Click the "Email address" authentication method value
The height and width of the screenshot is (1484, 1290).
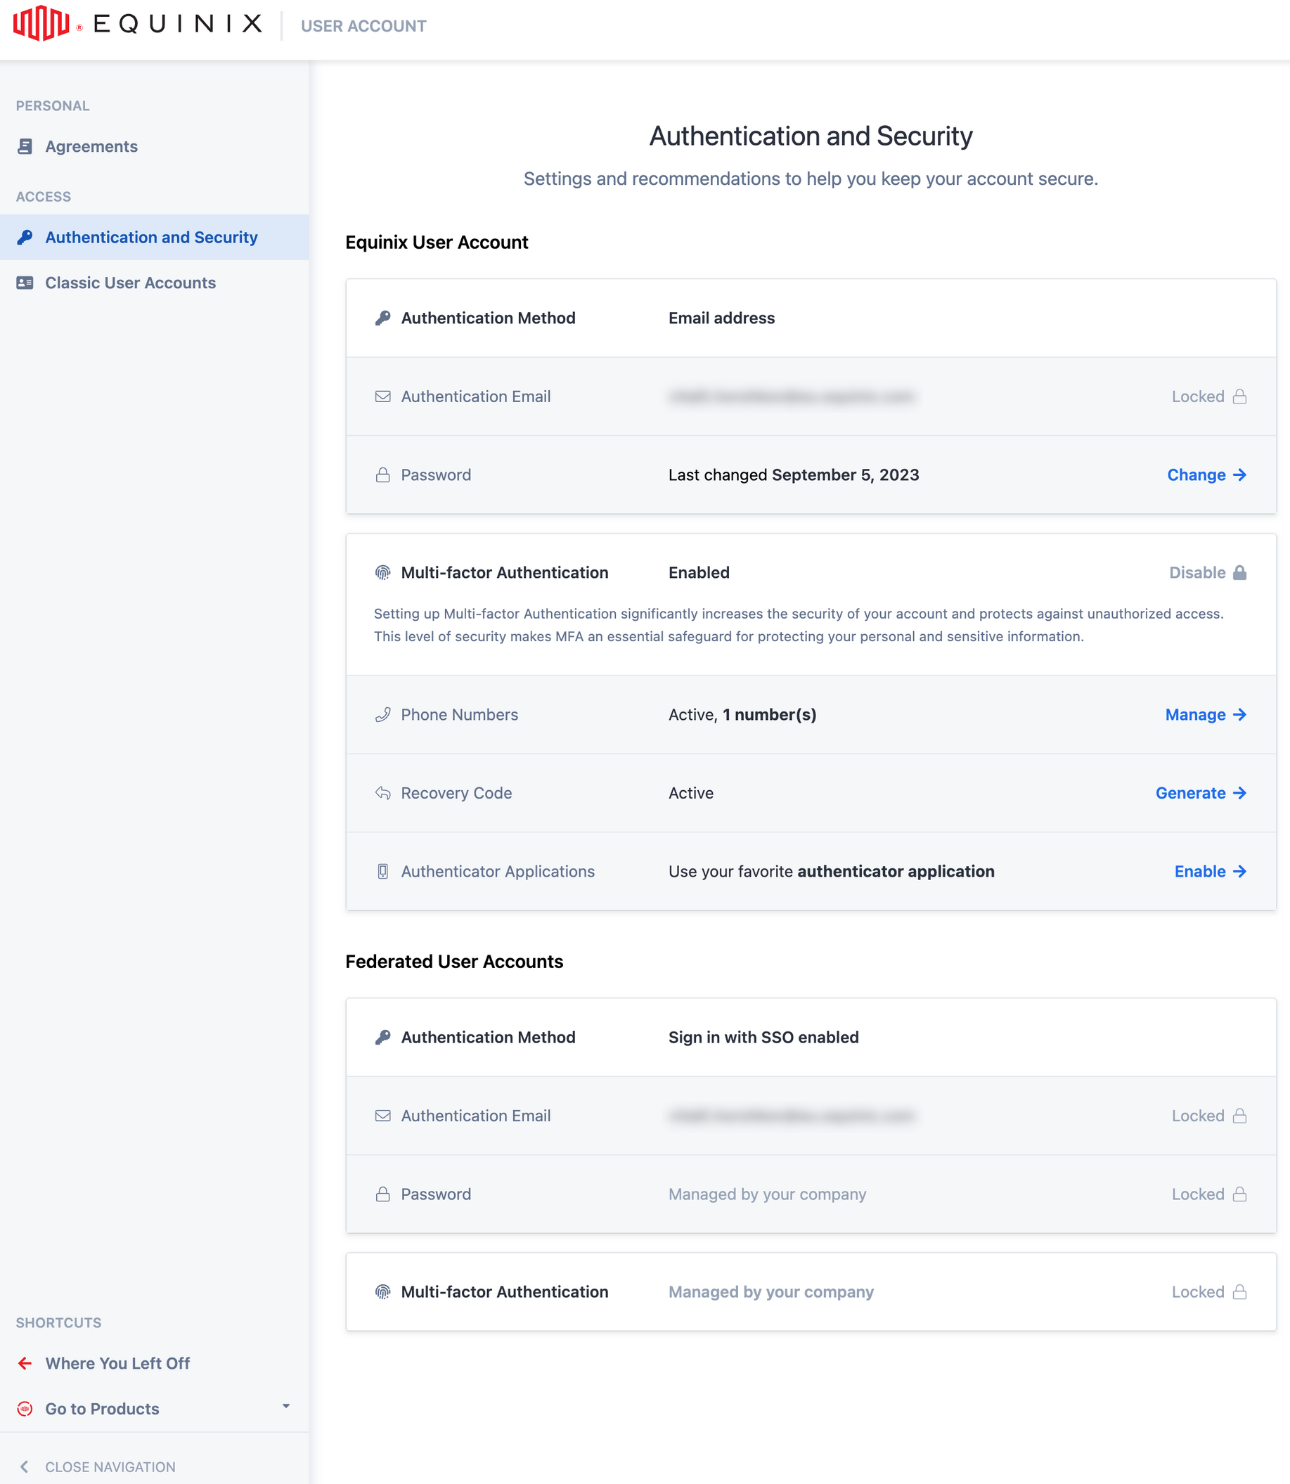click(721, 318)
